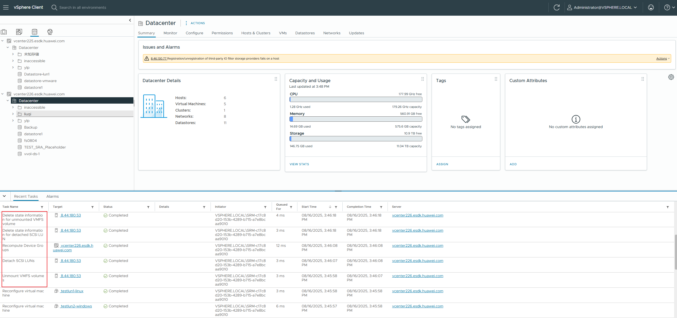Screen dimensions: 677x318
Task: Open host link 8.46.130.77 in alarm
Action: point(159,58)
